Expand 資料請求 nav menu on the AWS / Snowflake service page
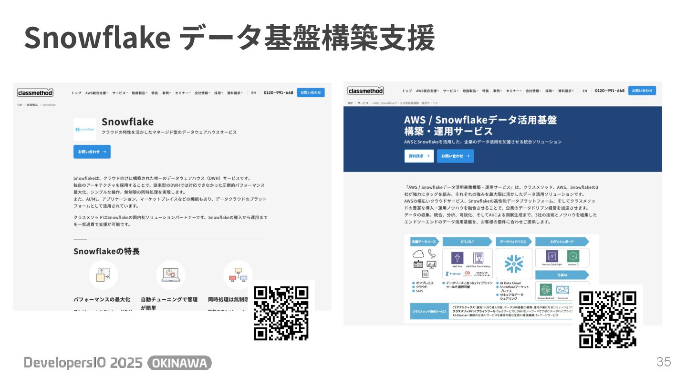 point(567,91)
